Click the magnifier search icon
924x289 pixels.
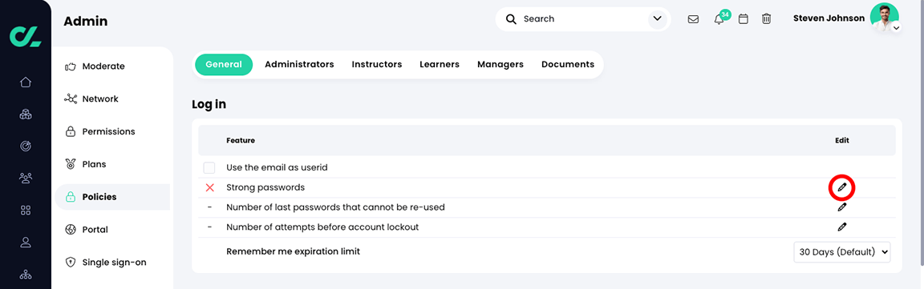(x=512, y=19)
